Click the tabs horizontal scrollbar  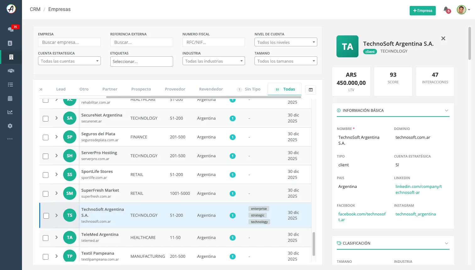click(x=204, y=97)
